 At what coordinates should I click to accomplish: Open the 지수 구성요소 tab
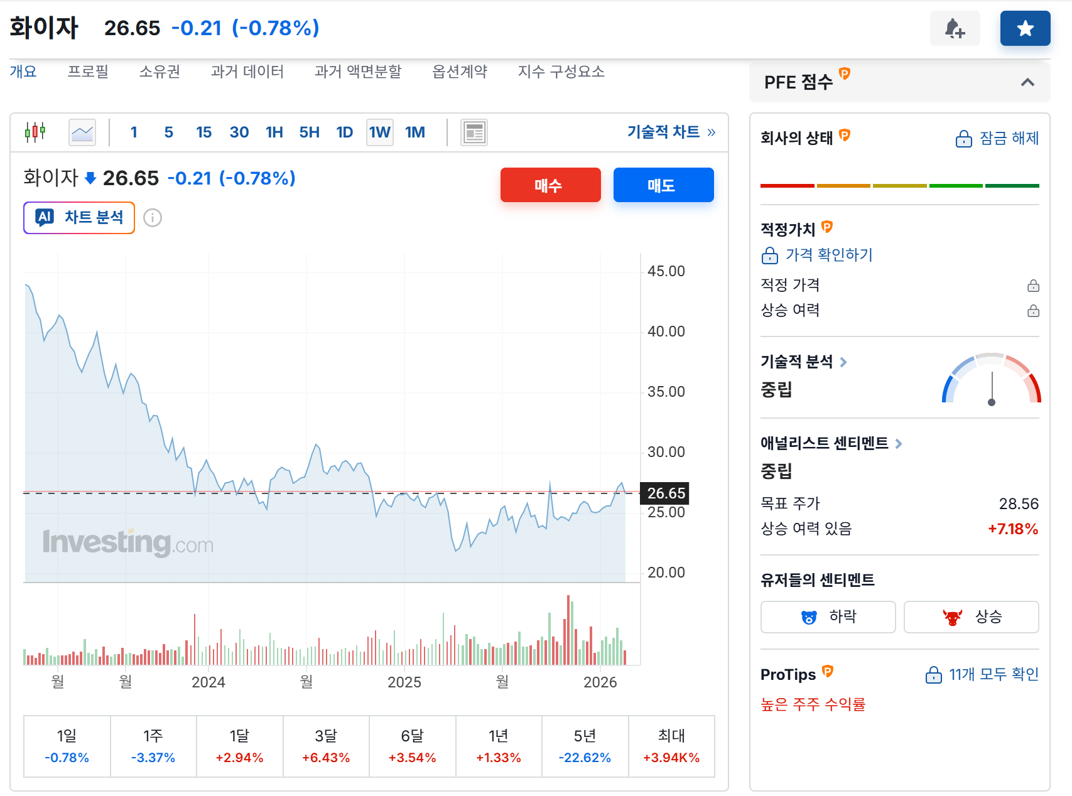click(x=561, y=72)
